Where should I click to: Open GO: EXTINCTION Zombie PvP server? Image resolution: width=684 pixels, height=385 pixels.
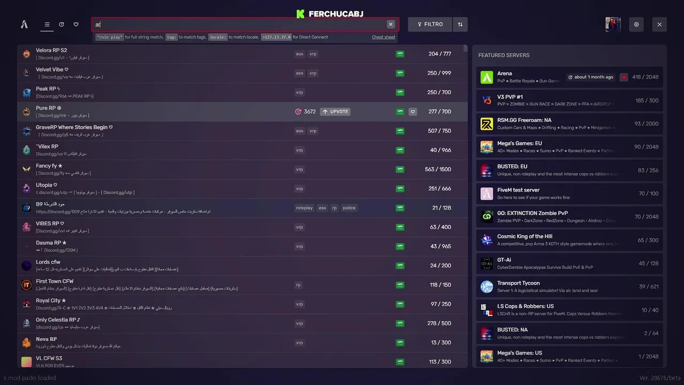click(x=570, y=217)
